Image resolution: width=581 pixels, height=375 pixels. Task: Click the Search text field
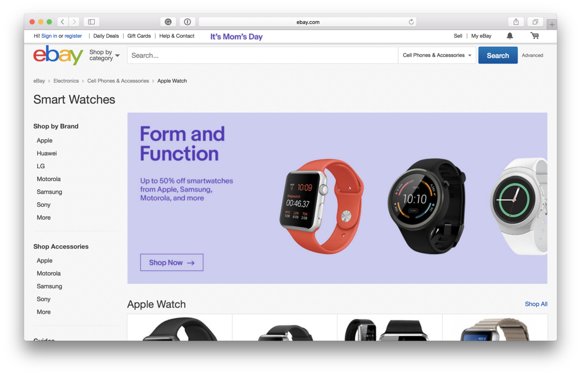tap(263, 55)
